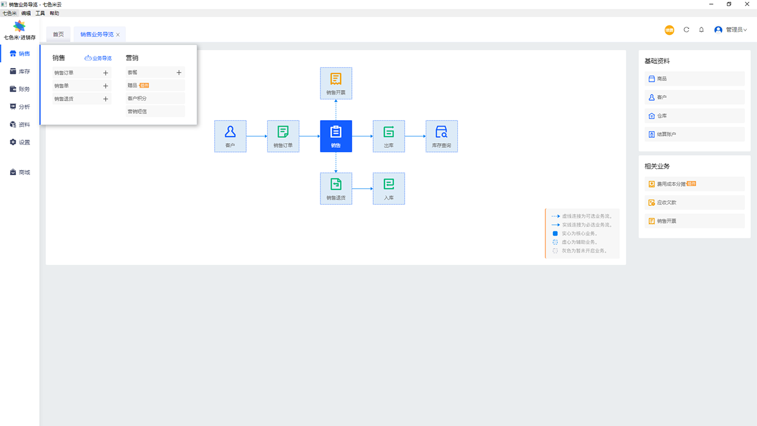Click the 销售开票 invoice node icon

[x=336, y=79]
